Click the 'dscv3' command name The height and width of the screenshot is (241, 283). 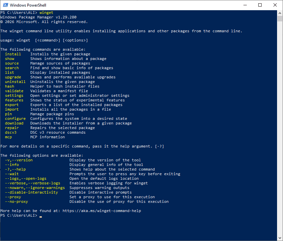[x=11, y=132]
